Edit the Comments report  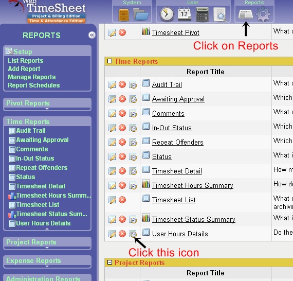(112, 113)
